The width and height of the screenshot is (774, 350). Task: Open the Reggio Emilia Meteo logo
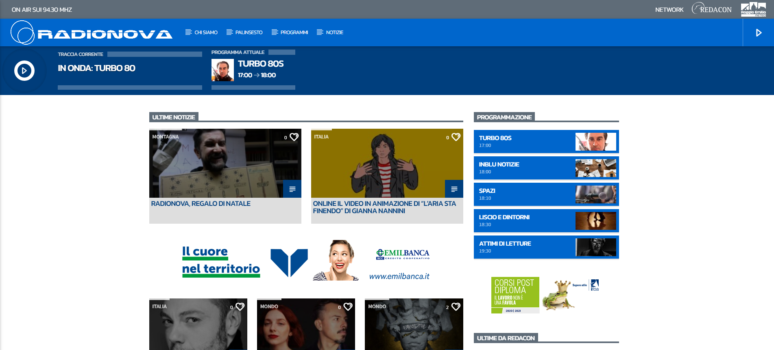coord(753,9)
